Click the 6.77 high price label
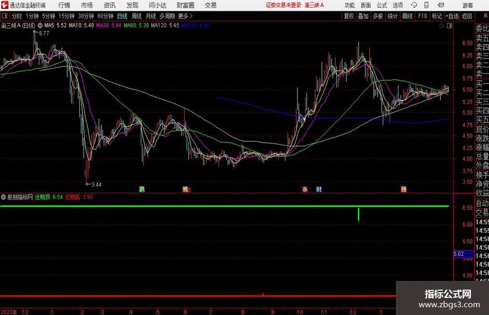This screenshot has width=489, height=315. tap(44, 33)
